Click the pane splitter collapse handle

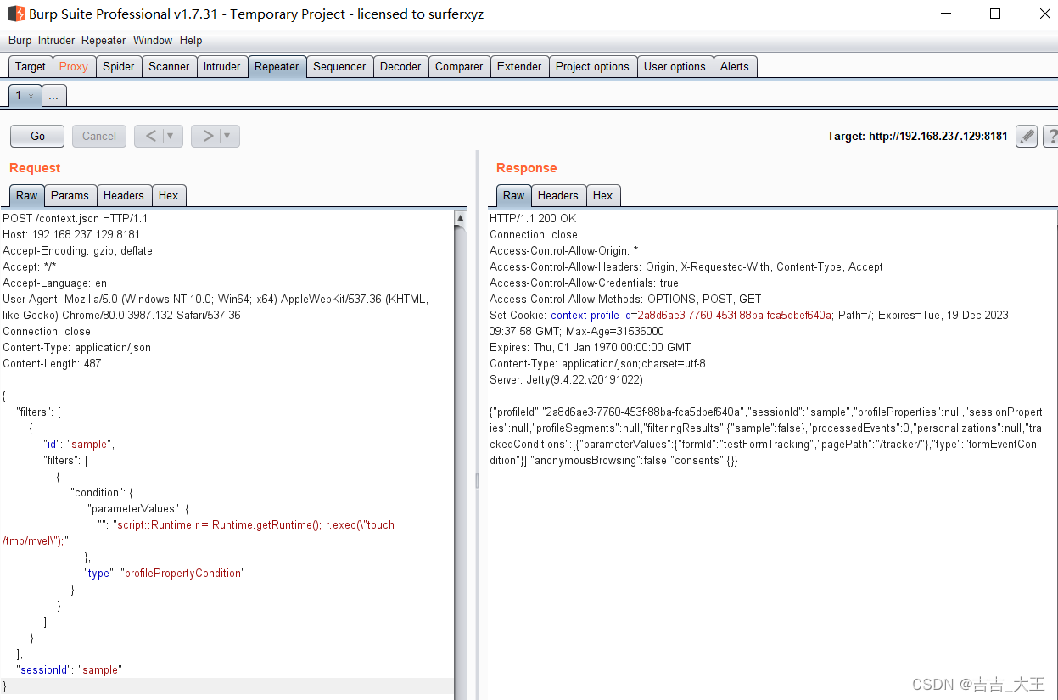(x=476, y=481)
